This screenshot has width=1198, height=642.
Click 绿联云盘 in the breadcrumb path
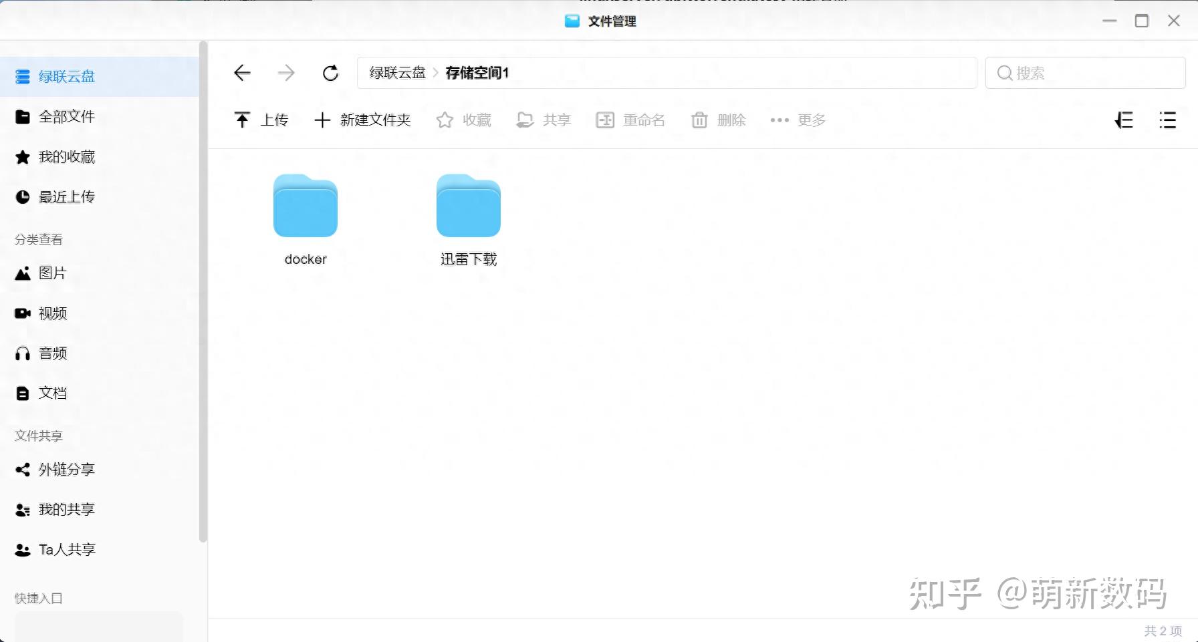397,73
